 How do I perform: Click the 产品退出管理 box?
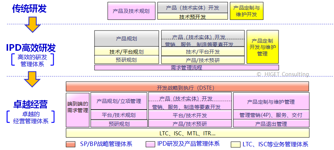click(271, 124)
